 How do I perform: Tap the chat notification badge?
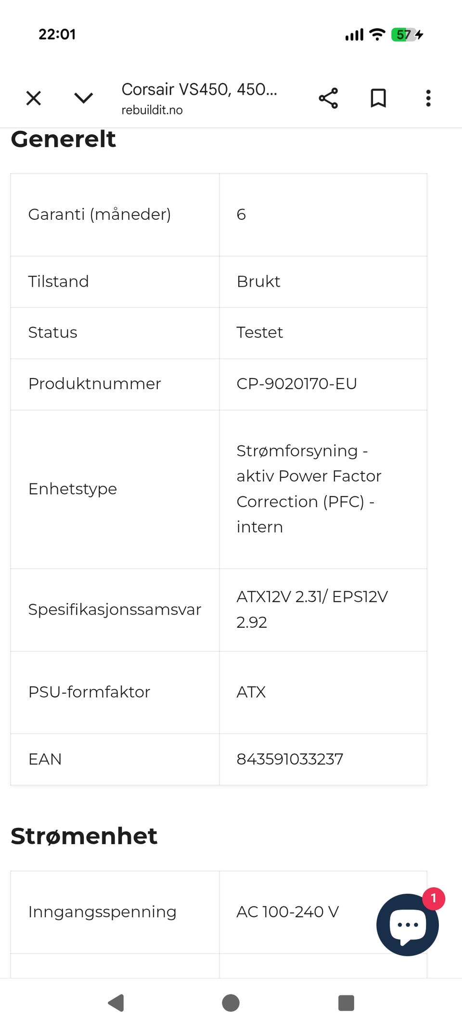coord(434,899)
